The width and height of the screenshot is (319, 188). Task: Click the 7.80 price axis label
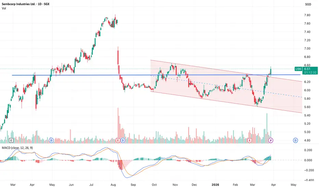pos(307,15)
